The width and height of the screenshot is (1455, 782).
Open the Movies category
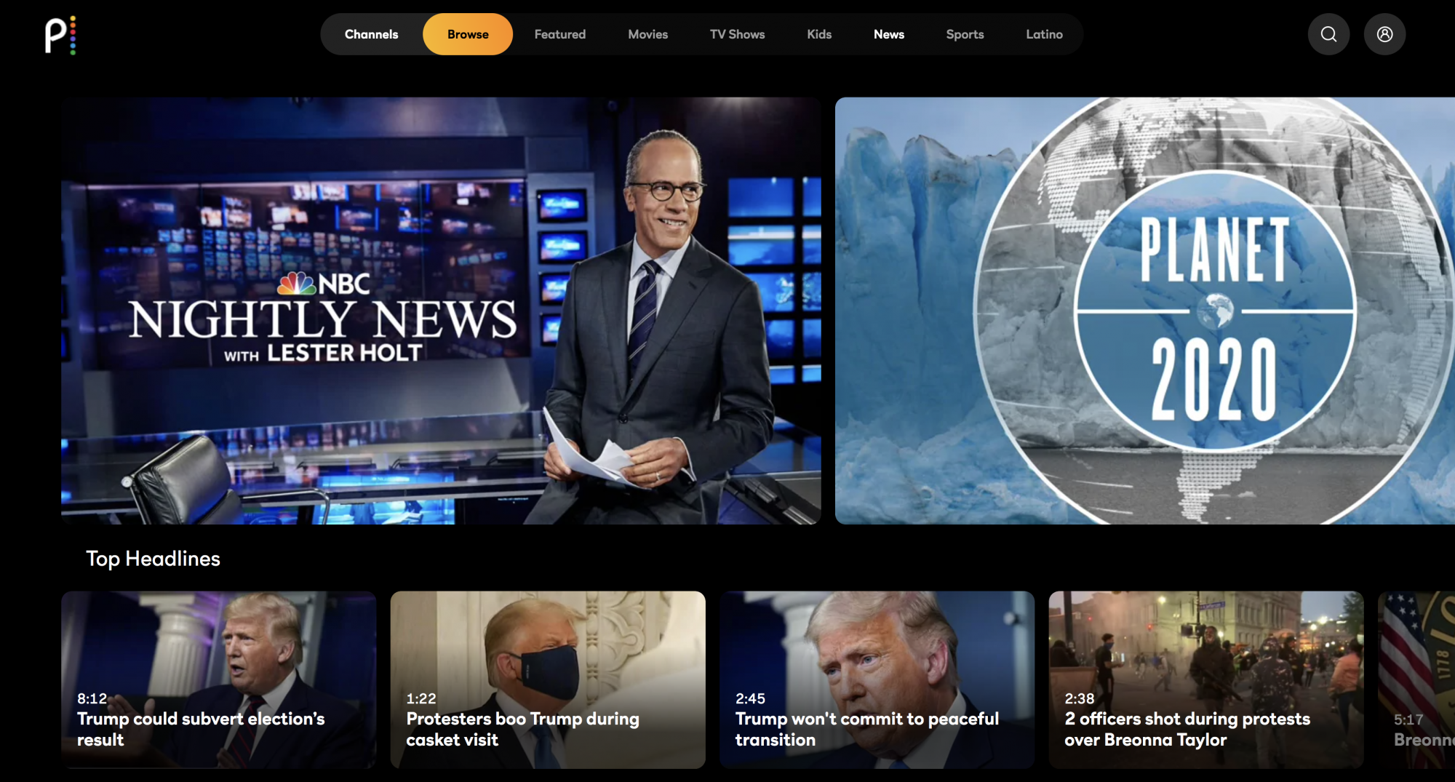(x=647, y=34)
